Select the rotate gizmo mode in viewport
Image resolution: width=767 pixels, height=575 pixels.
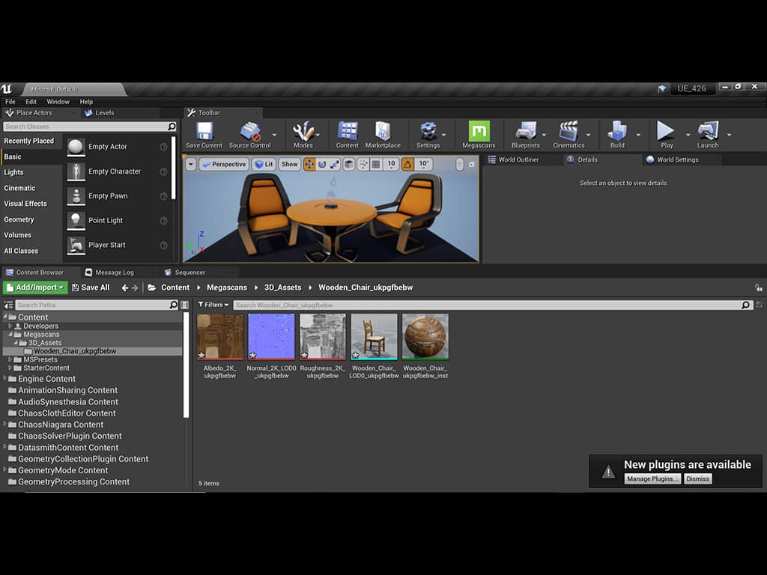tap(322, 164)
